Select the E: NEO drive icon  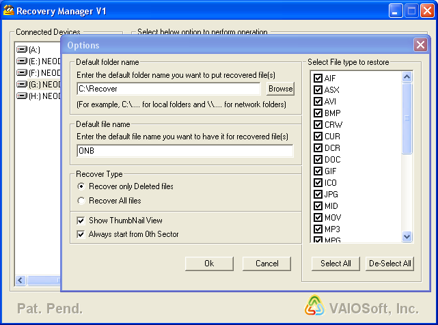click(x=22, y=61)
